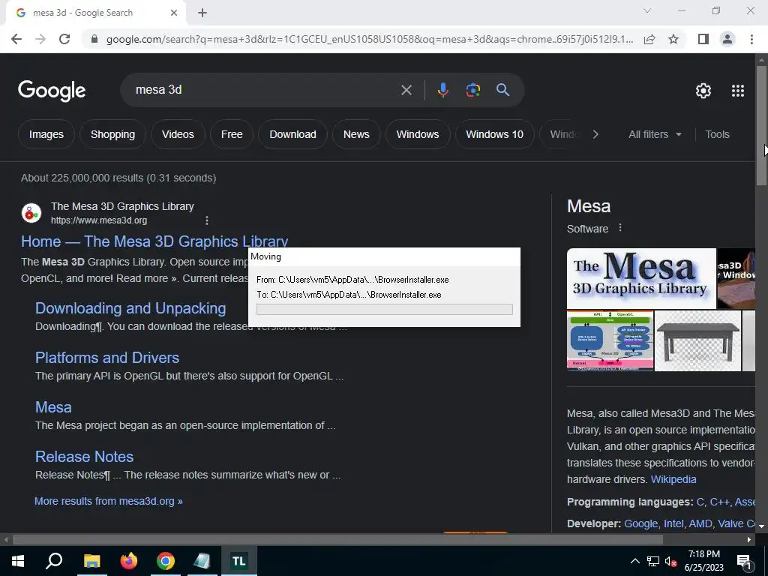768x576 pixels.
Task: Open a new browser tab
Action: coord(202,13)
